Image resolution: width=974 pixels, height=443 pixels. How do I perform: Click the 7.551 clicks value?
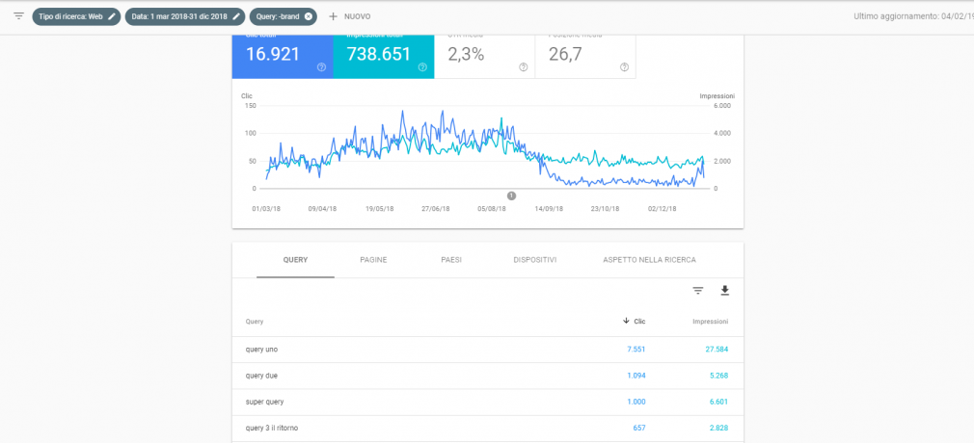636,350
